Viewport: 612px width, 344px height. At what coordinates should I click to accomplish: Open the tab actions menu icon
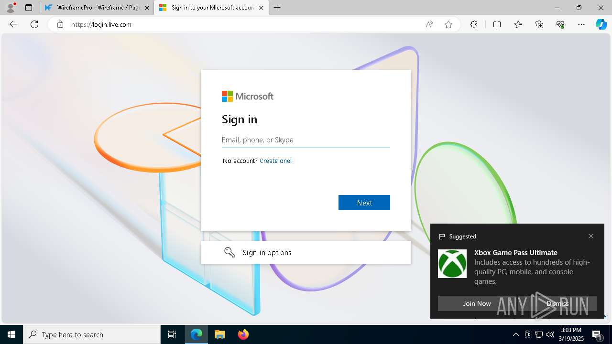[29, 8]
